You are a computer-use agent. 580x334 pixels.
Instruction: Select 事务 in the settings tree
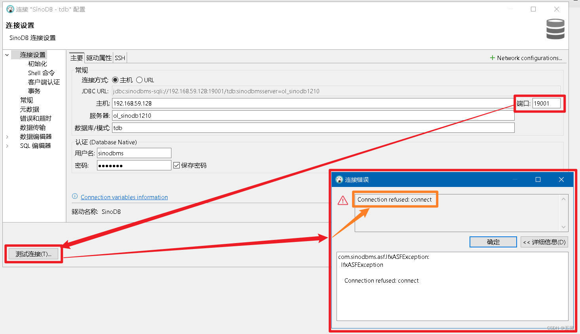pyautogui.click(x=34, y=91)
